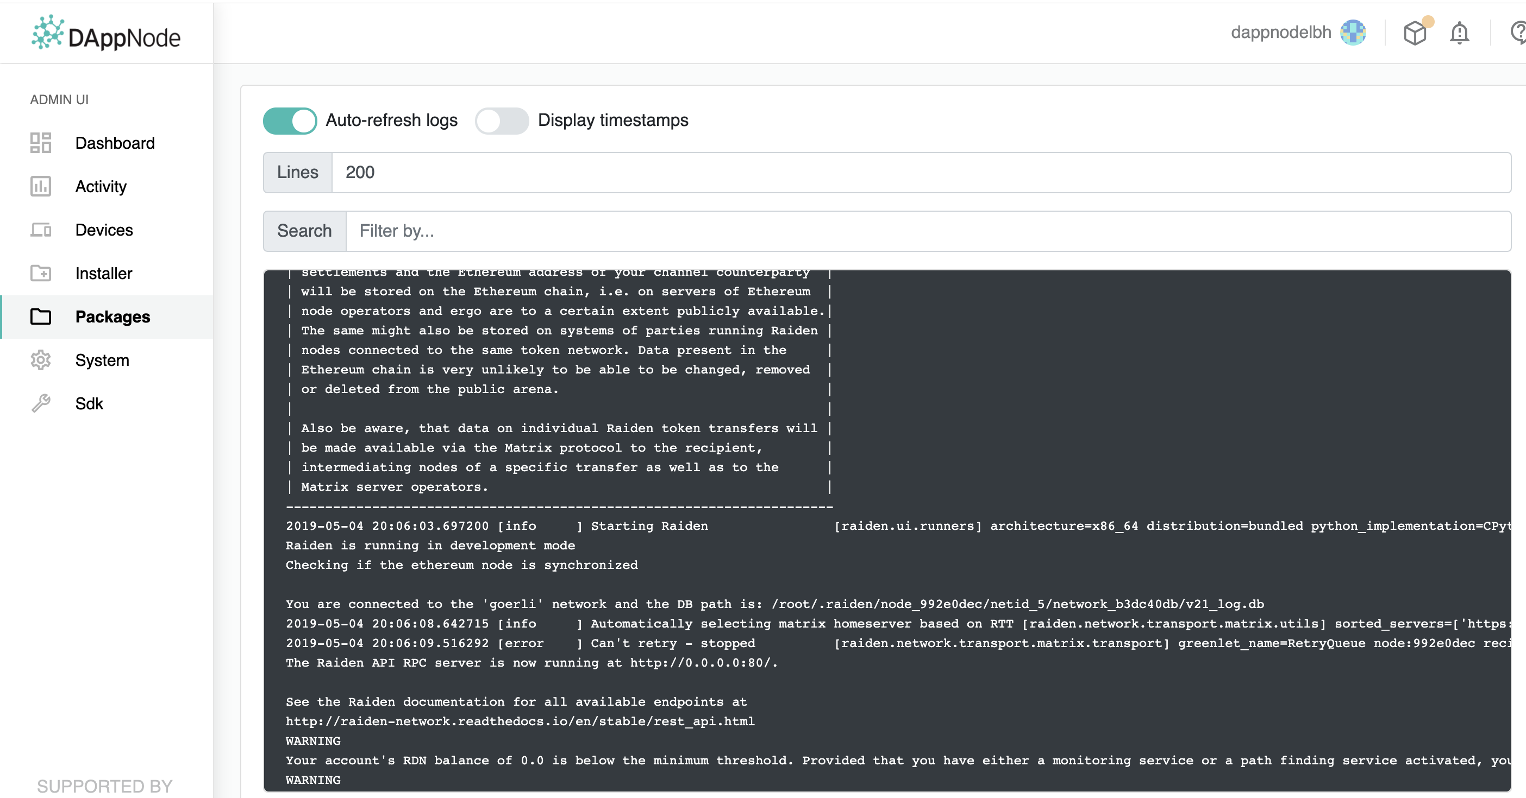Viewport: 1526px width, 798px height.
Task: Click the Installer folder-plus icon
Action: click(x=40, y=273)
